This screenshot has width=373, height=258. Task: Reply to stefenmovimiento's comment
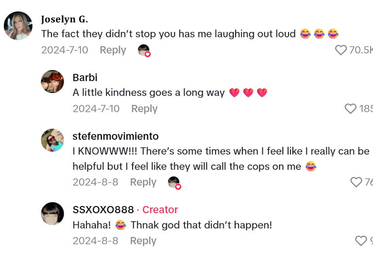pyautogui.click(x=143, y=182)
